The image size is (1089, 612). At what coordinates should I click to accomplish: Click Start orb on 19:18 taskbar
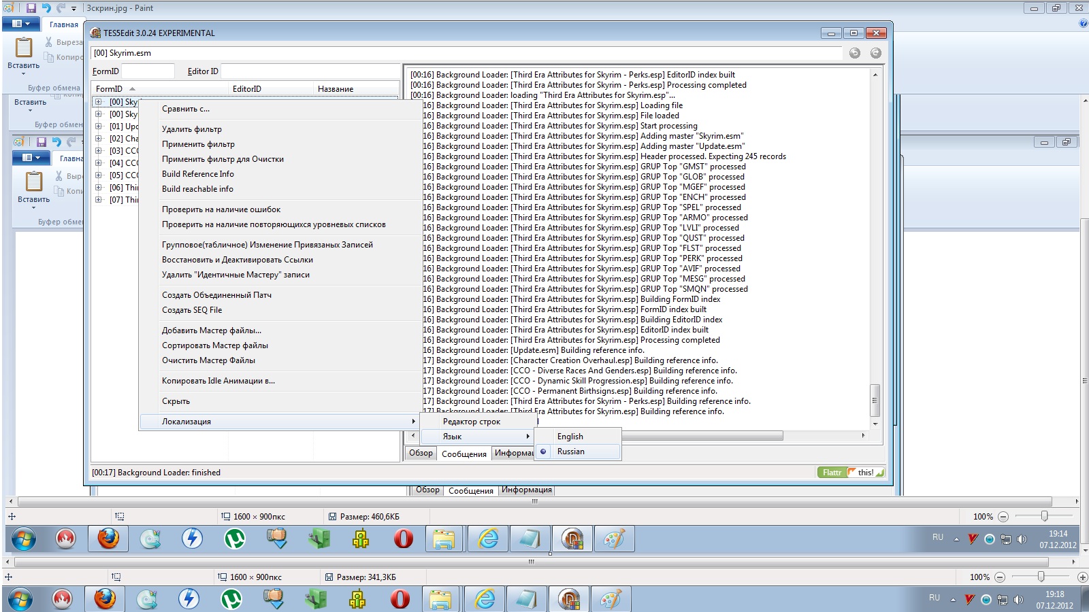[x=20, y=599]
